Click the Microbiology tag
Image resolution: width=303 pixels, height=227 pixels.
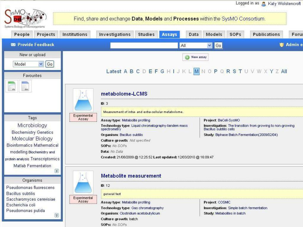pyautogui.click(x=32, y=125)
